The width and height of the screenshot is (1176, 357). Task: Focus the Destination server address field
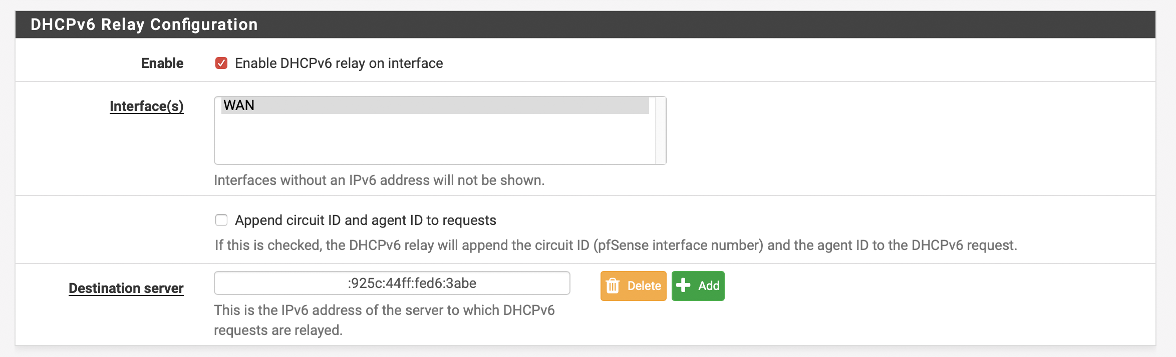[x=392, y=283]
